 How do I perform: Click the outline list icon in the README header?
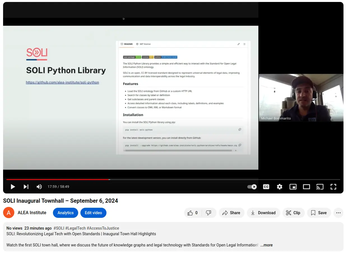244,44
